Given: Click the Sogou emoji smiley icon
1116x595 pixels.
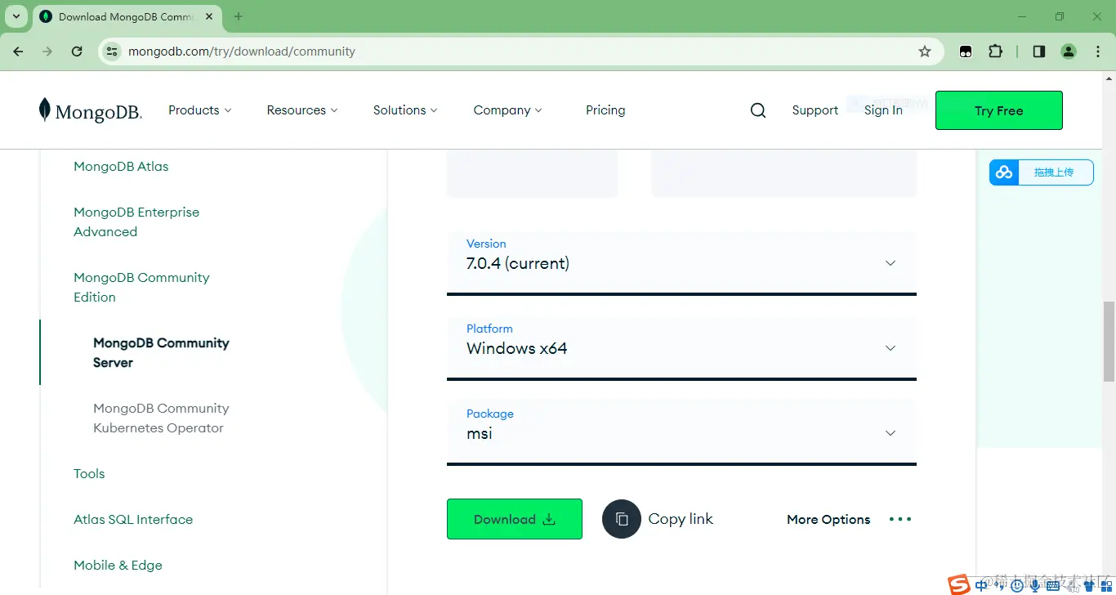Looking at the screenshot, I should (1017, 585).
